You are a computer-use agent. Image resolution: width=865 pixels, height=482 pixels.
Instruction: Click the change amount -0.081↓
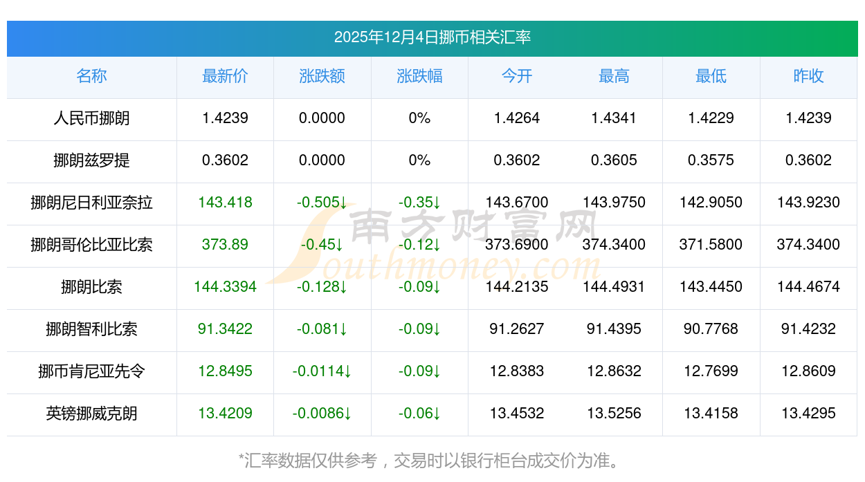point(322,329)
